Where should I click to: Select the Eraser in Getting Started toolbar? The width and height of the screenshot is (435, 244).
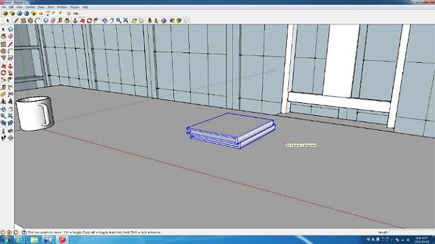[x=53, y=20]
